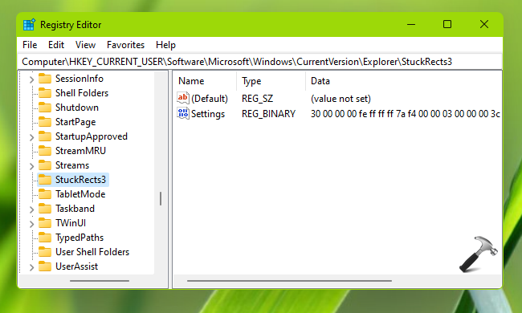
Task: Click the registry path address bar
Action: pyautogui.click(x=259, y=62)
